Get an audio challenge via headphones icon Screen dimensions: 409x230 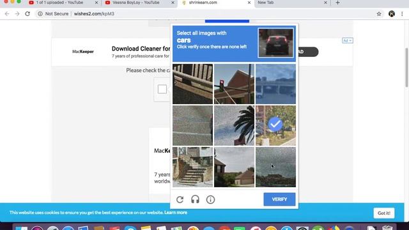(195, 199)
